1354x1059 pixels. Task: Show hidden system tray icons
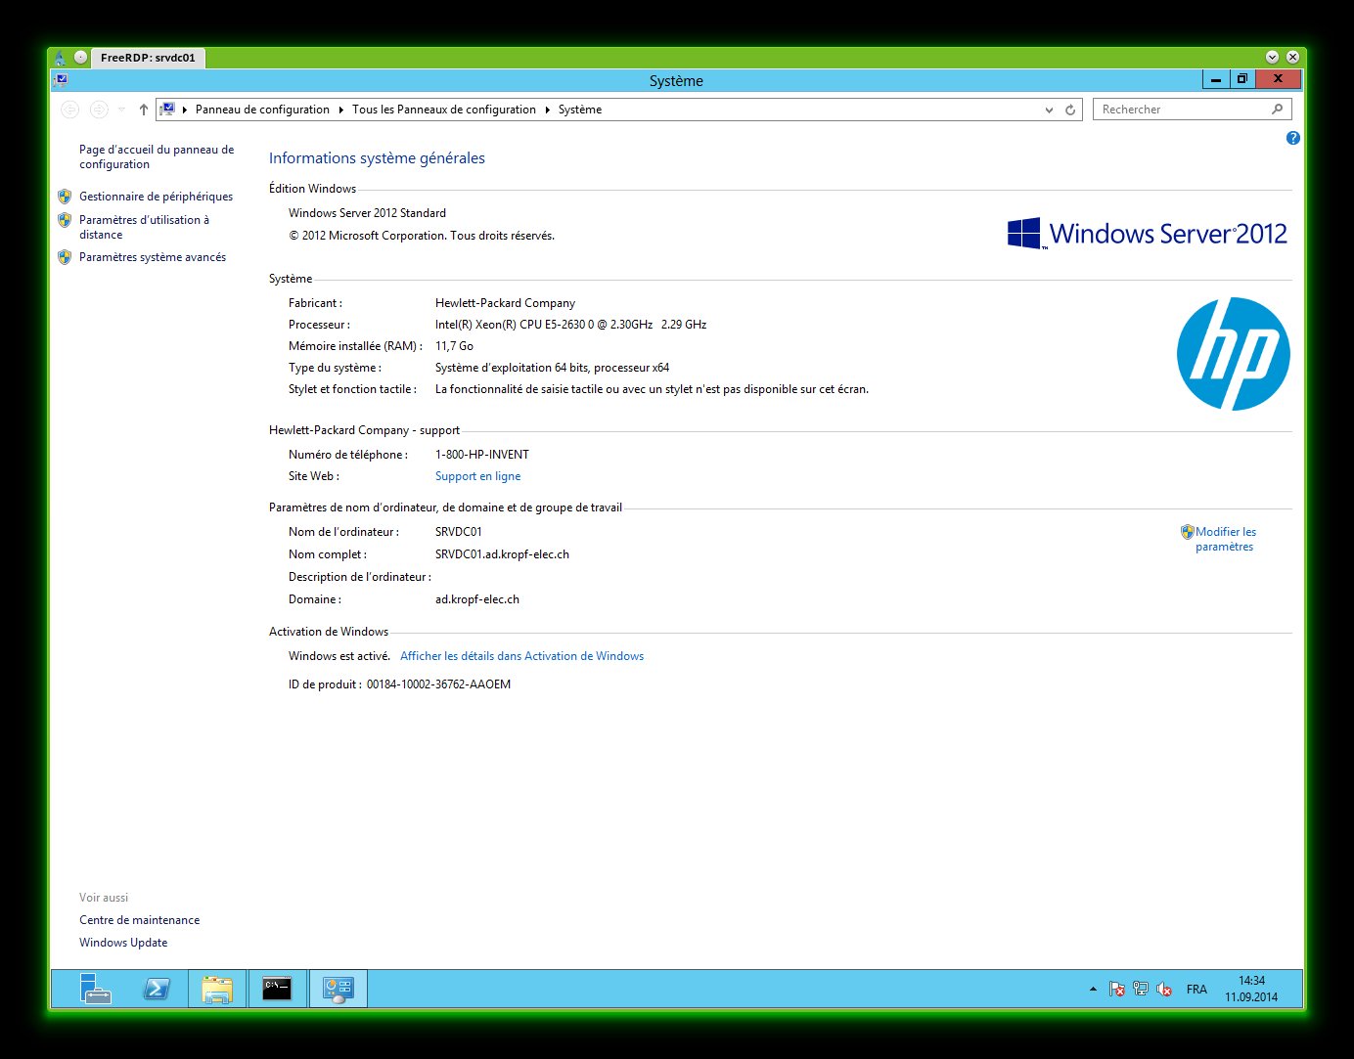[1093, 989]
